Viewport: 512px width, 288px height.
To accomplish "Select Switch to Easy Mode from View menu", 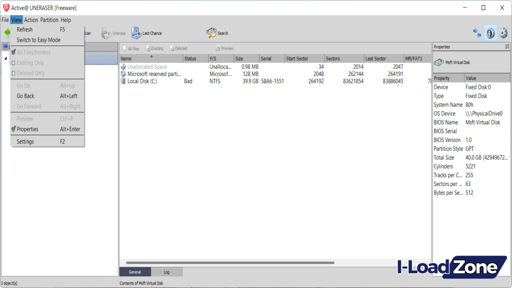I will pyautogui.click(x=40, y=39).
